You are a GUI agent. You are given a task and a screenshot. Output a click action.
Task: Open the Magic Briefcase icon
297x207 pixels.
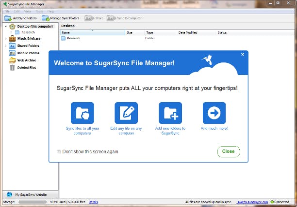coord(12,39)
